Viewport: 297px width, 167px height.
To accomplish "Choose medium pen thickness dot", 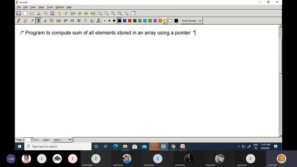I will pyautogui.click(x=110, y=21).
